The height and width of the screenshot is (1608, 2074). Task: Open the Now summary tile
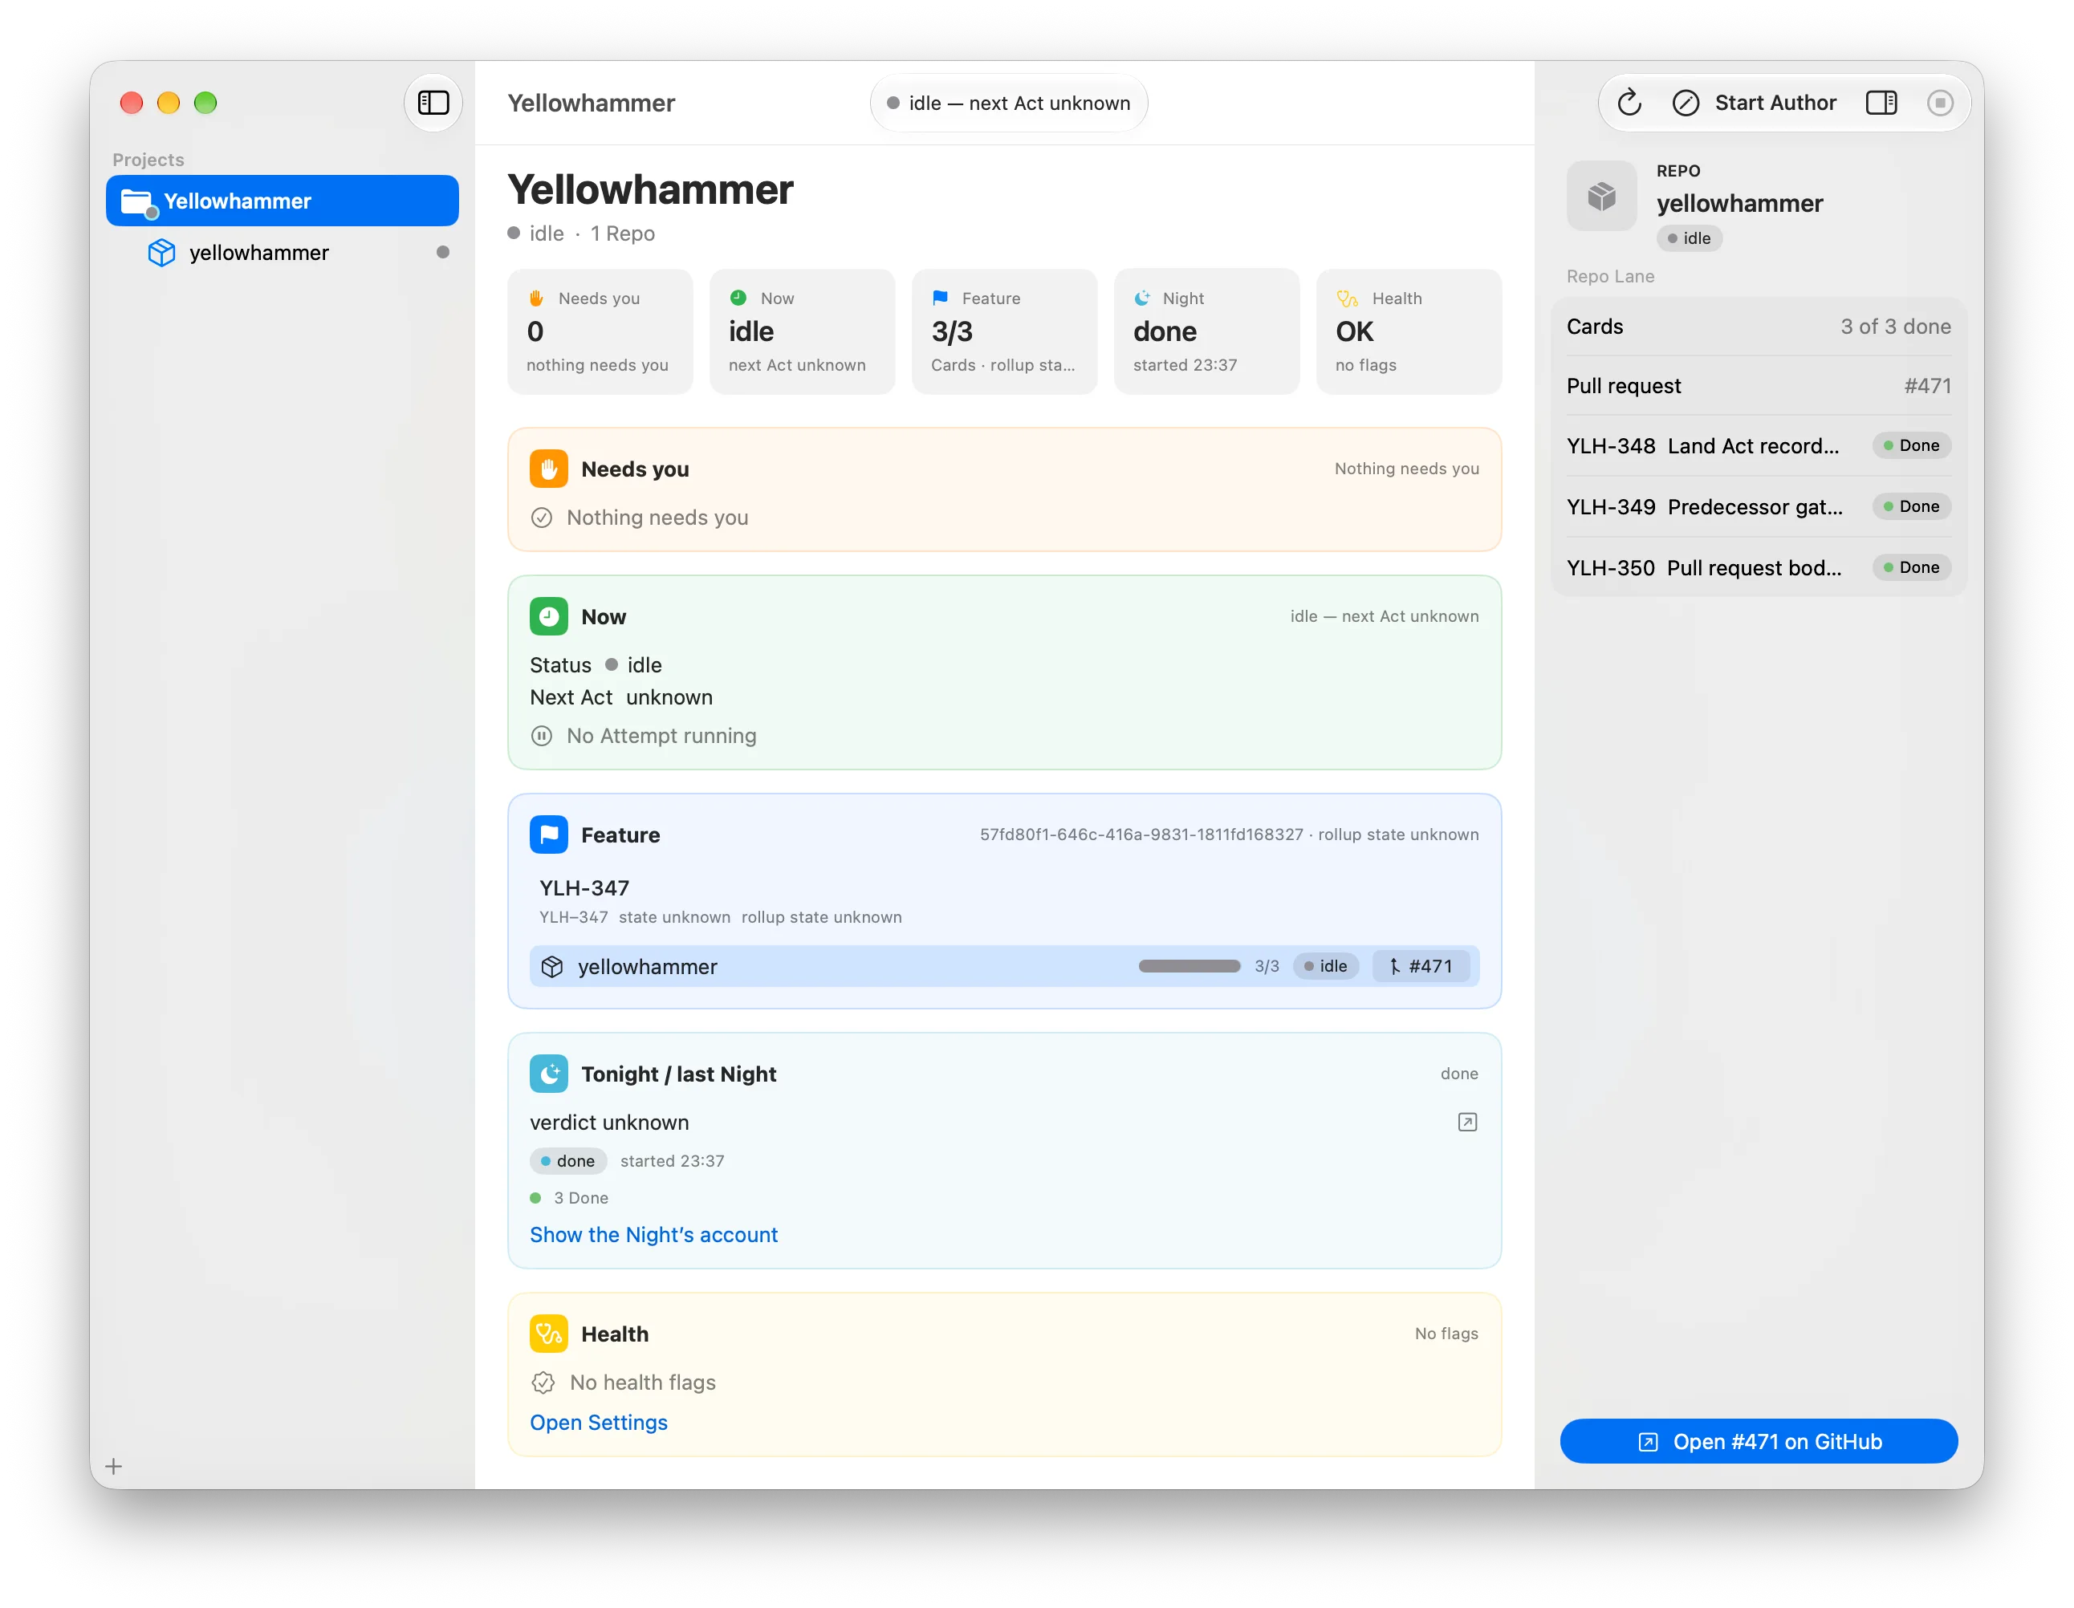pyautogui.click(x=802, y=331)
